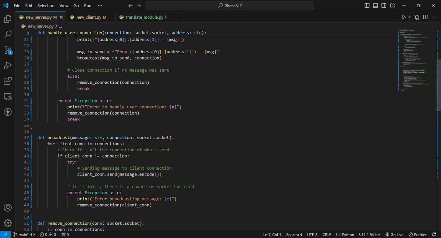Start Go Live server
This screenshot has width=441, height=238.
[394, 235]
